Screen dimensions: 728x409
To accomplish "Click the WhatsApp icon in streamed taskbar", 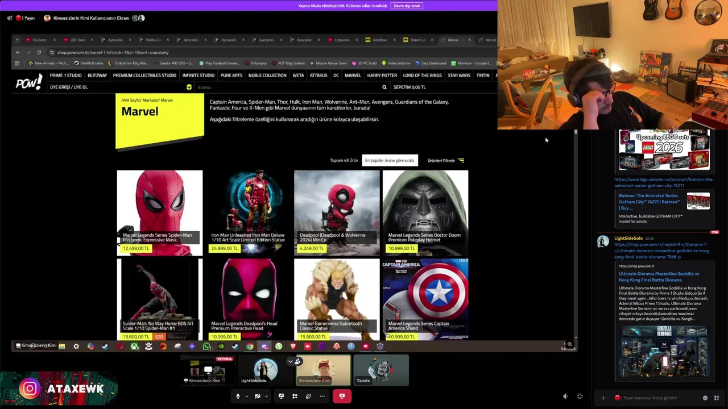I will (206, 346).
